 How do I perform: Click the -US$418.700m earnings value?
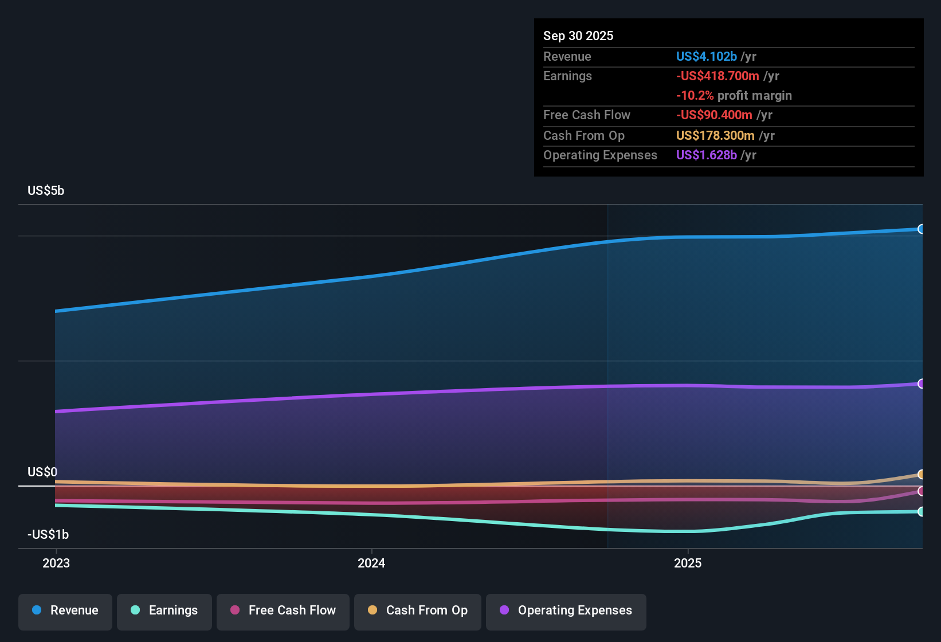pyautogui.click(x=717, y=76)
